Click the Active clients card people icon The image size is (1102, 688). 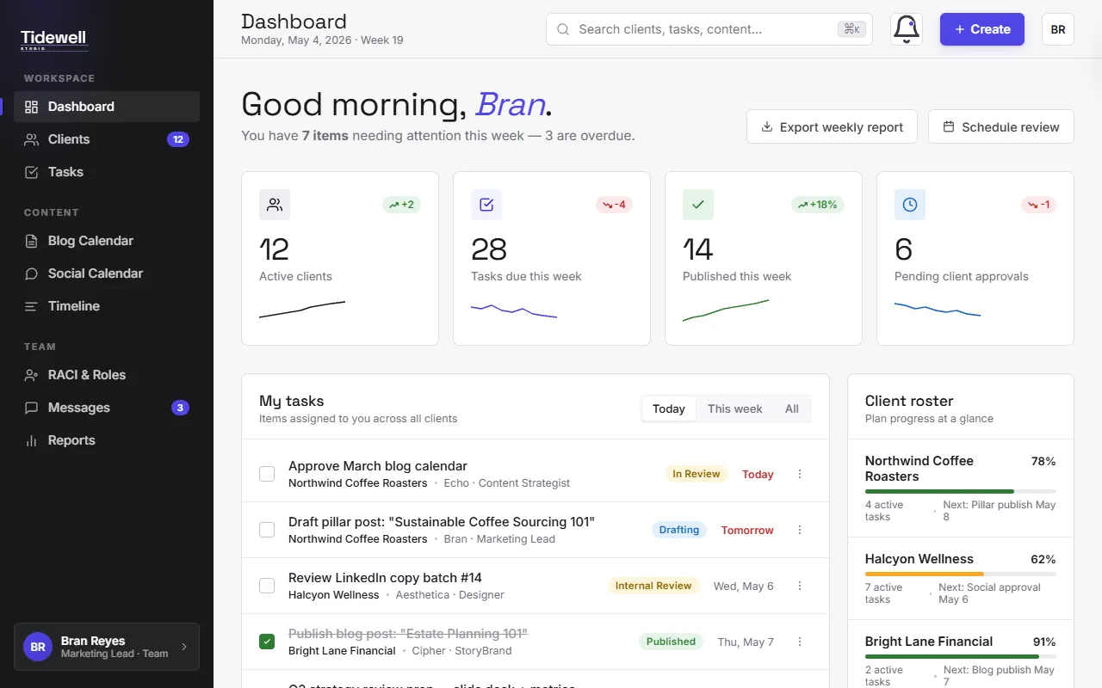pos(275,205)
